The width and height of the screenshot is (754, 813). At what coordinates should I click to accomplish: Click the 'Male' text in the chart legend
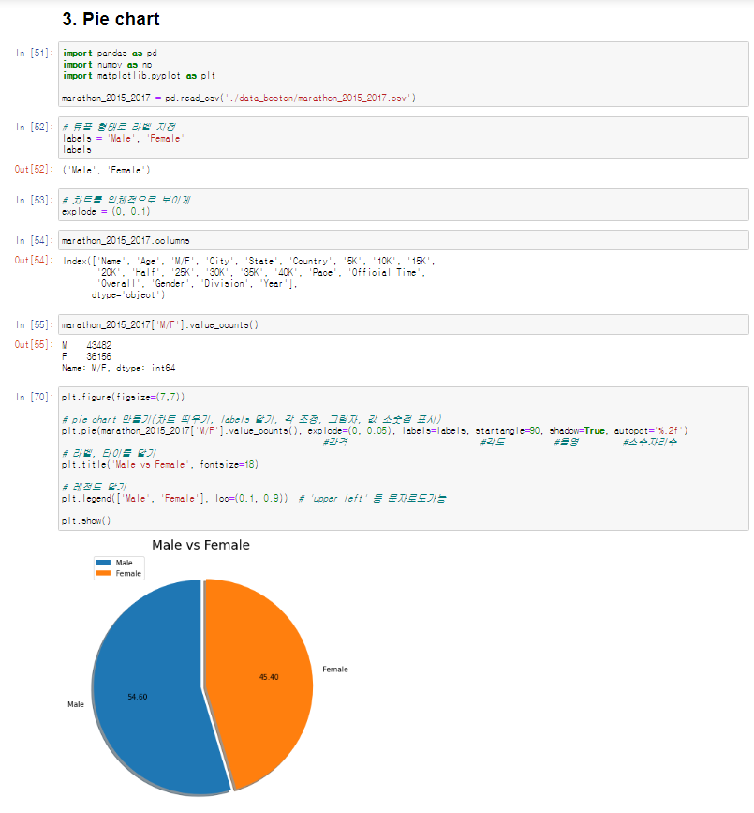(x=125, y=563)
